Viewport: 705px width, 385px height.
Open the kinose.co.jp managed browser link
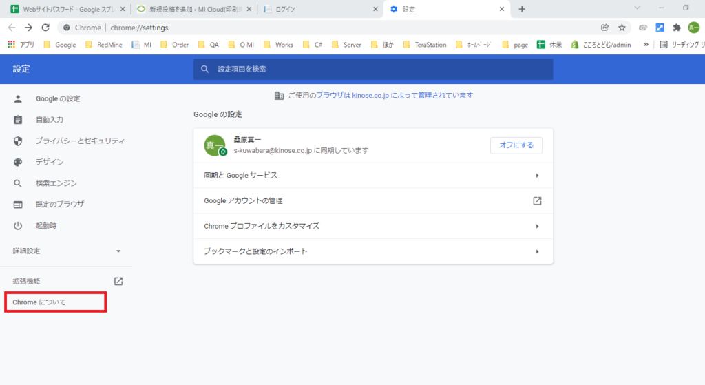point(394,95)
